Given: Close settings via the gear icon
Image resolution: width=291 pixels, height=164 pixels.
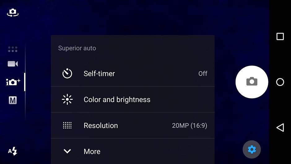Looking at the screenshot, I should 252,150.
